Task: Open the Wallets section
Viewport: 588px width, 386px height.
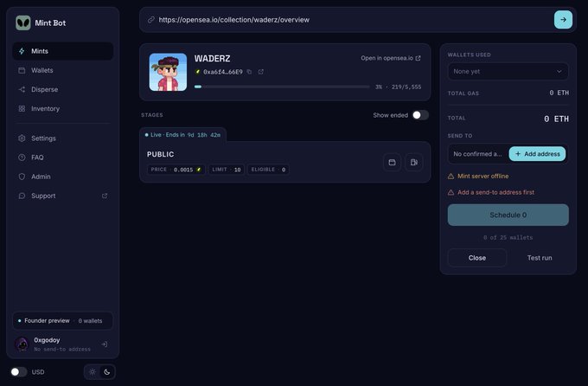Action: coord(63,70)
